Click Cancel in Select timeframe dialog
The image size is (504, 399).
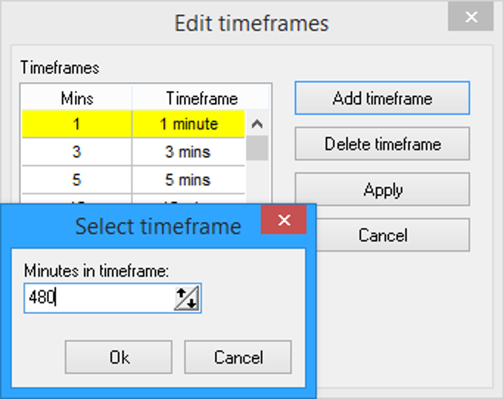click(x=238, y=358)
